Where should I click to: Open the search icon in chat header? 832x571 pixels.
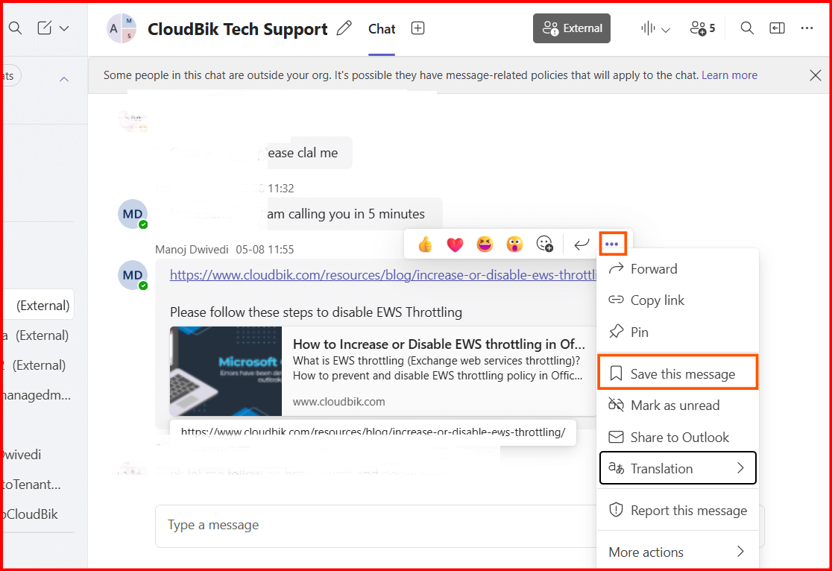[747, 28]
